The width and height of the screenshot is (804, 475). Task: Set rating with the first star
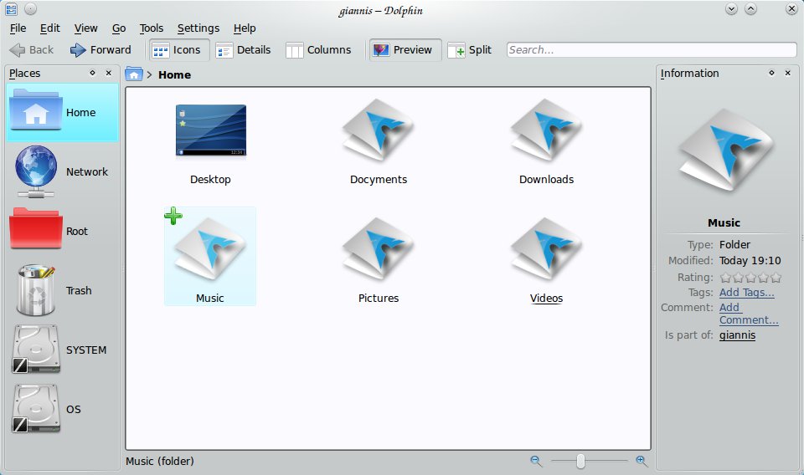coord(725,278)
